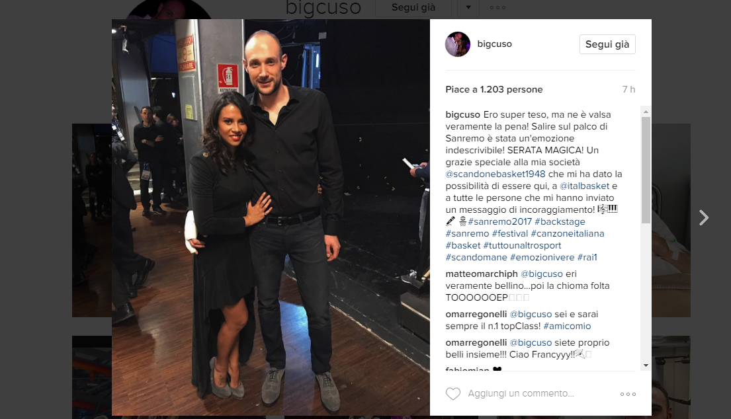
Task: Open profile options three dots at top
Action: [497, 7]
